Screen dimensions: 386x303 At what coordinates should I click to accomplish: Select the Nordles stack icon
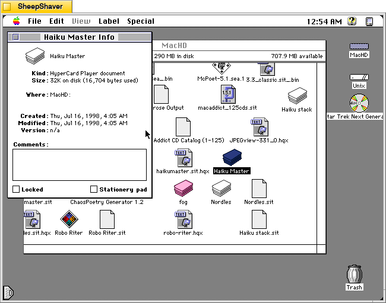click(x=222, y=188)
